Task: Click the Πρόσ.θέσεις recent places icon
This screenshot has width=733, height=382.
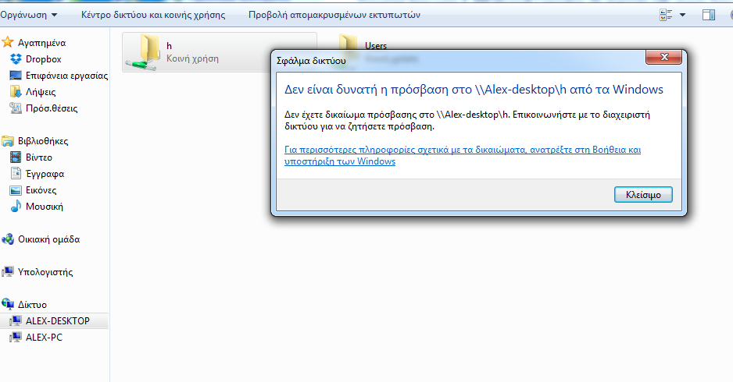Action: coord(16,108)
